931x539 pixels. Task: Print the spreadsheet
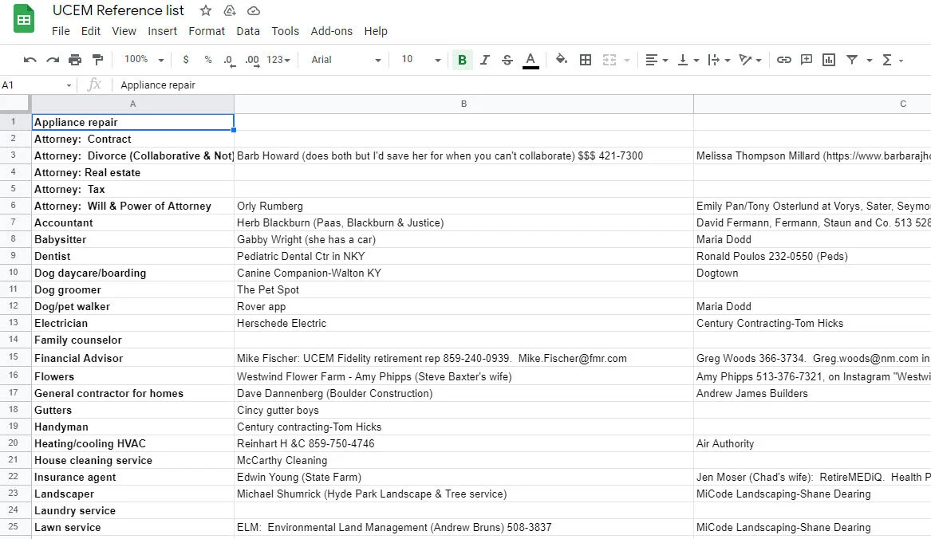(75, 59)
